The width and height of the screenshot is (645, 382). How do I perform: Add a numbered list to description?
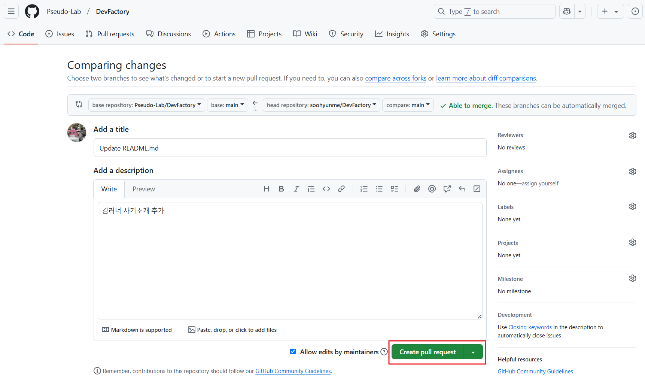coord(364,189)
